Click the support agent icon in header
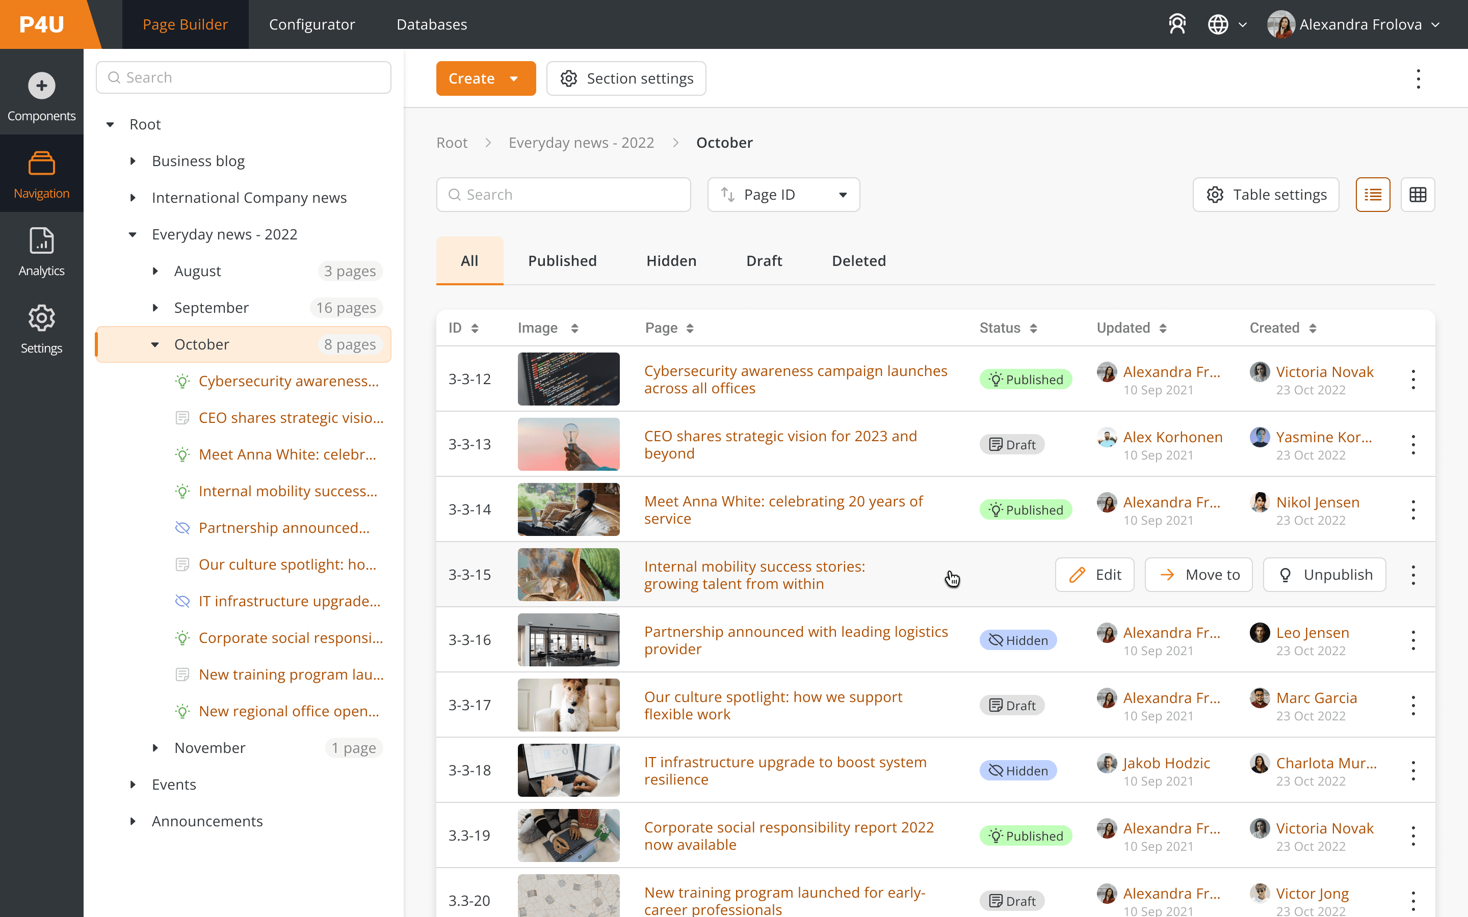This screenshot has height=917, width=1468. tap(1177, 24)
